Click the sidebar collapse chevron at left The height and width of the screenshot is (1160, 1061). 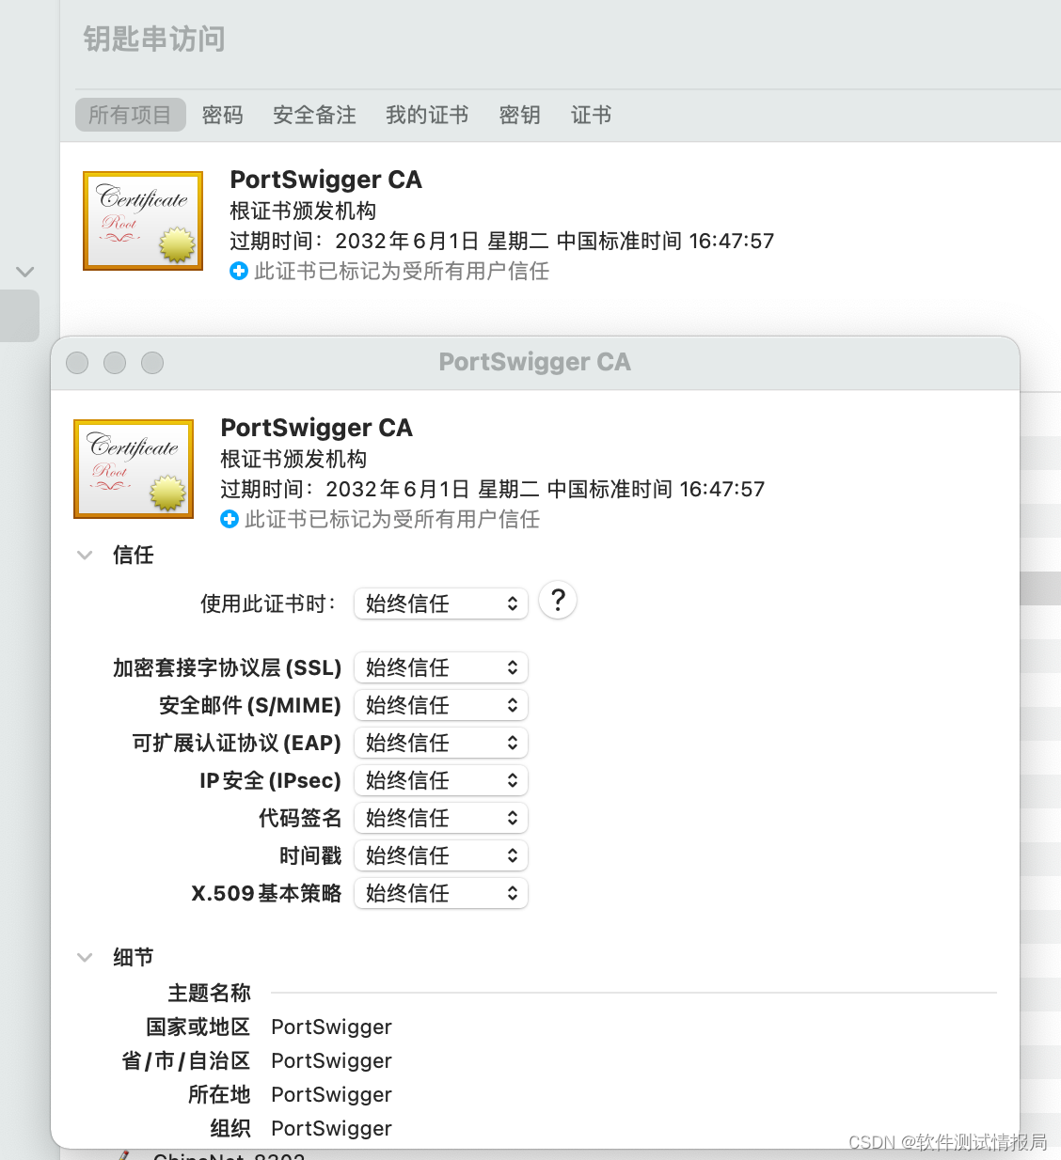[x=25, y=272]
